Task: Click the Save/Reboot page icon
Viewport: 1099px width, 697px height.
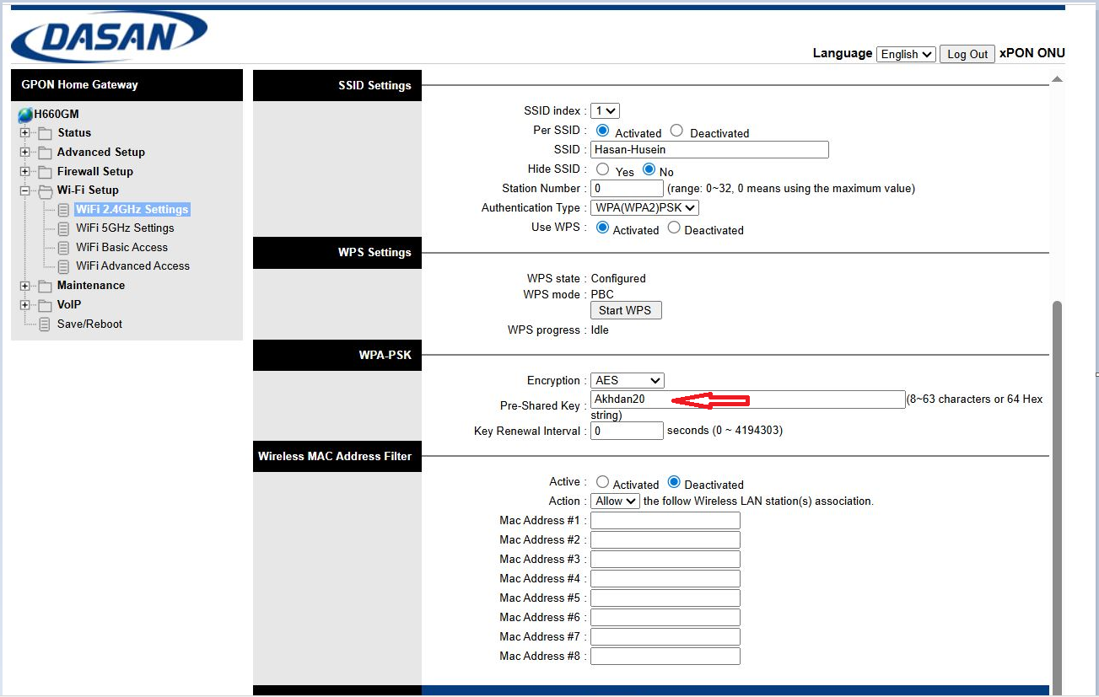Action: click(x=44, y=324)
